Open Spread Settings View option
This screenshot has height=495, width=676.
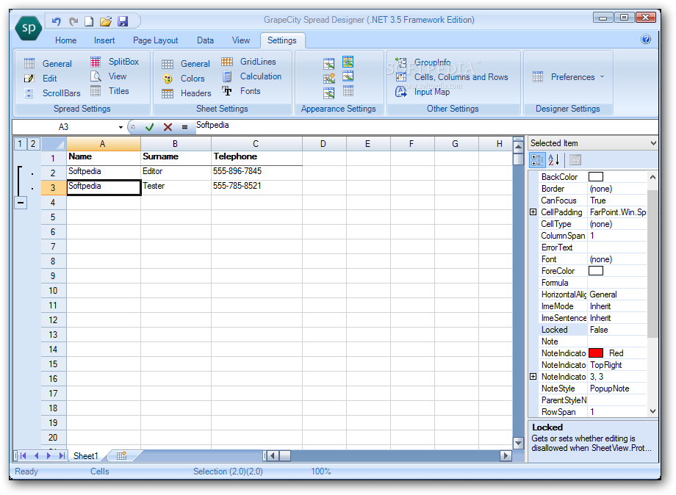[108, 76]
